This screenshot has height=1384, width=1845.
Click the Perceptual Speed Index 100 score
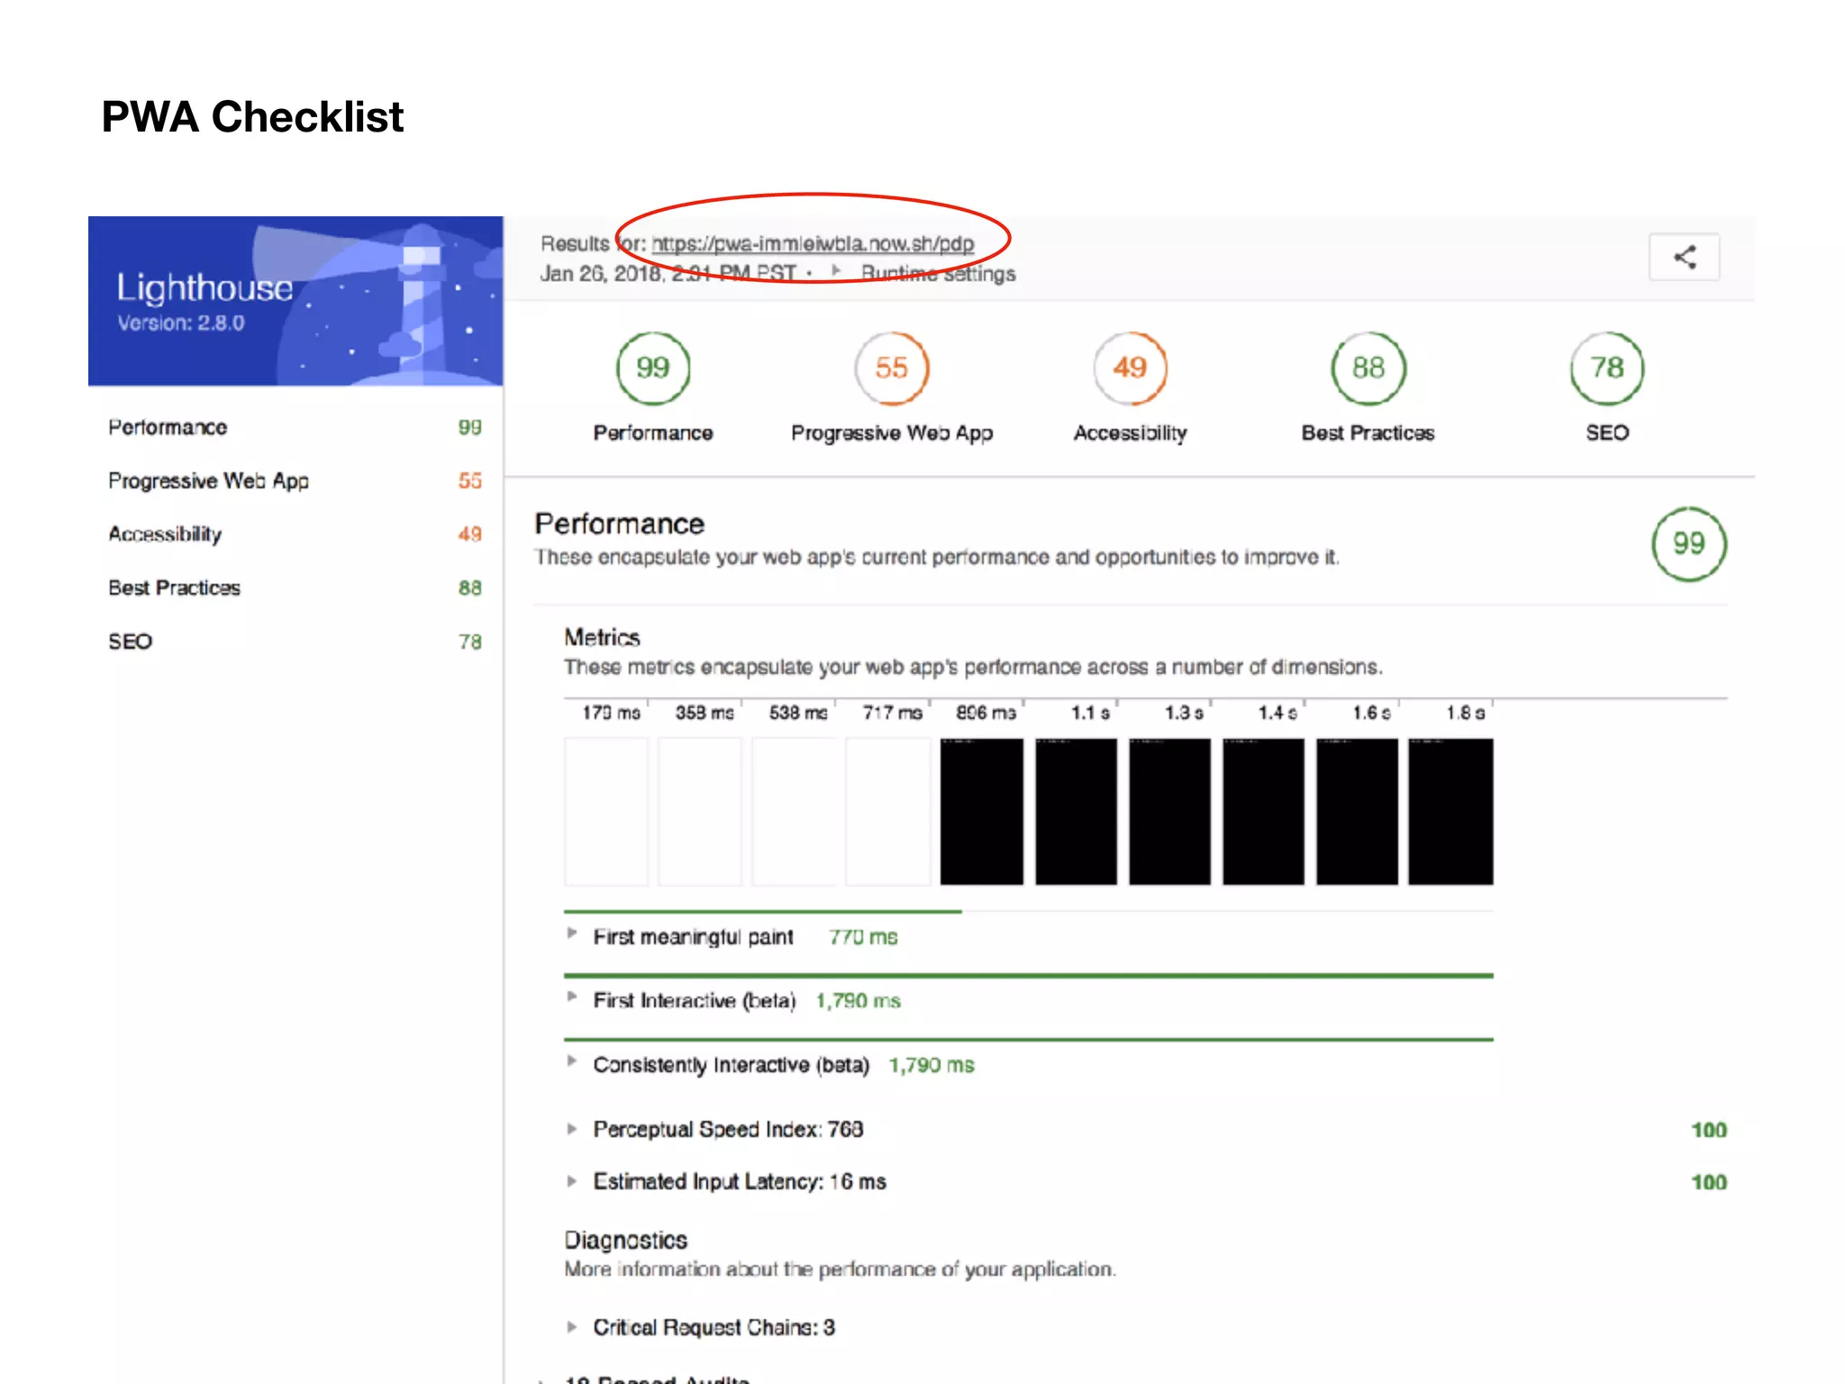[x=1709, y=1130]
